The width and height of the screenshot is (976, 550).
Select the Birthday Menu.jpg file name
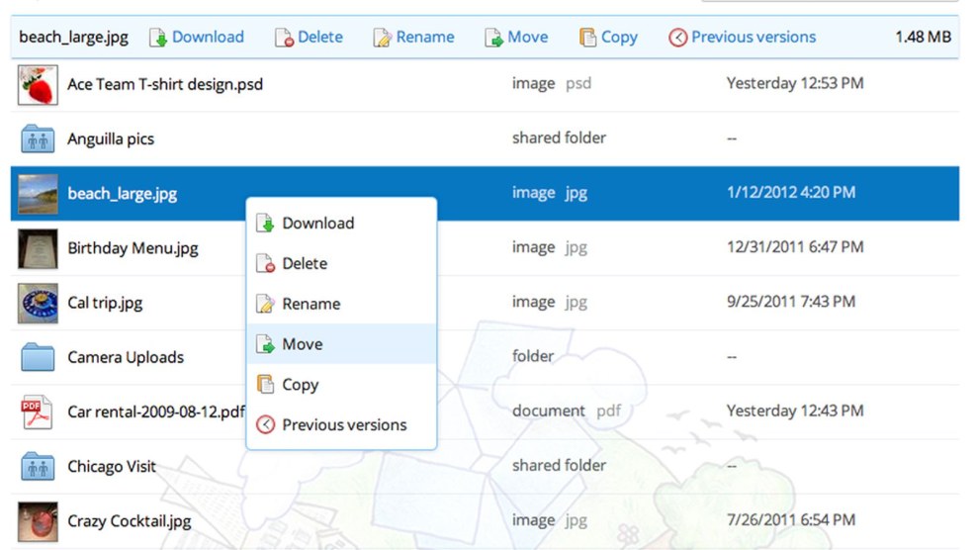click(133, 248)
